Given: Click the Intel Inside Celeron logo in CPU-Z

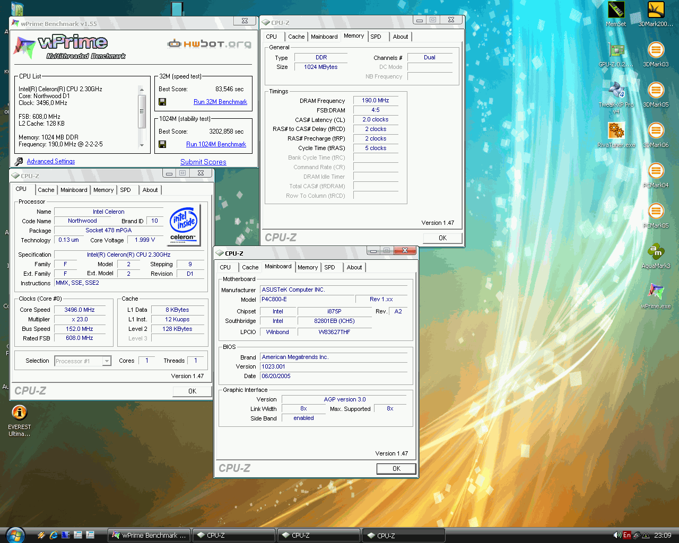Looking at the screenshot, I should point(184,225).
